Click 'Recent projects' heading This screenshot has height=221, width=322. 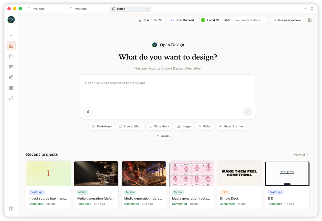click(x=42, y=154)
